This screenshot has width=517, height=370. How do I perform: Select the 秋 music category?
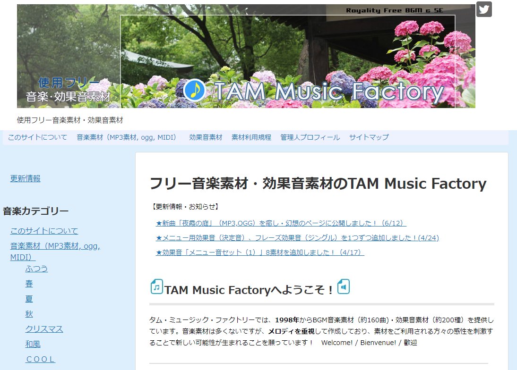click(x=29, y=314)
